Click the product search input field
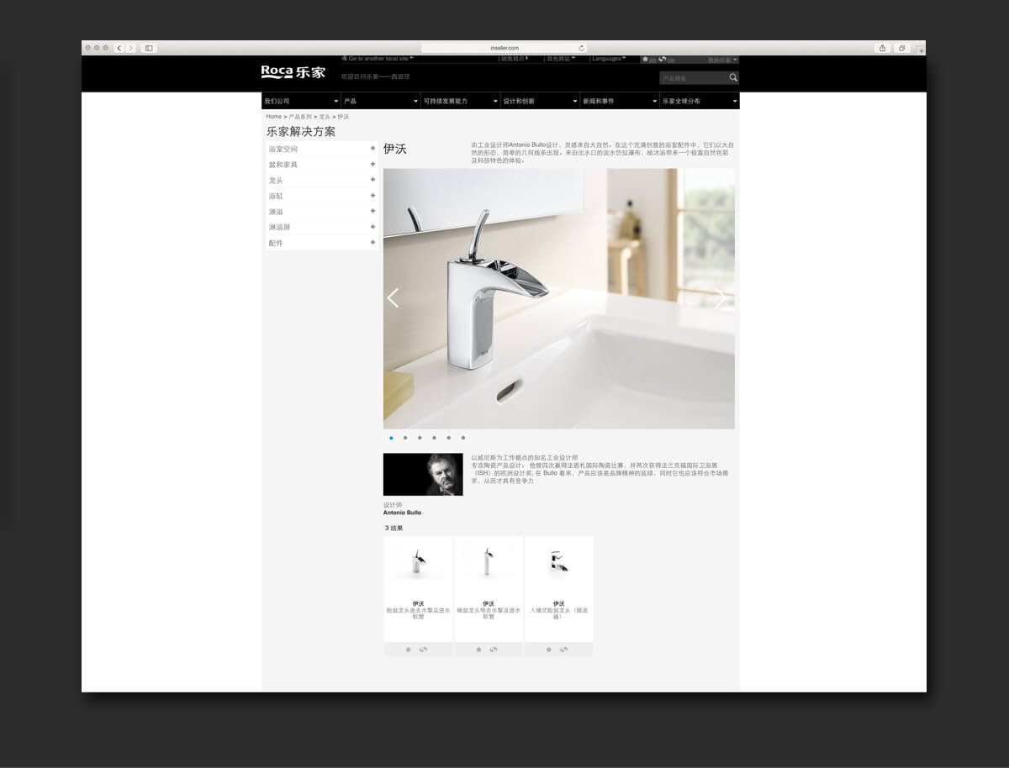Viewport: 1009px width, 768px height. click(692, 78)
